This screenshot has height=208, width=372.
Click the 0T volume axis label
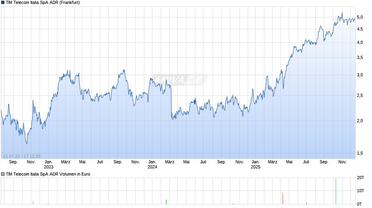359,204
